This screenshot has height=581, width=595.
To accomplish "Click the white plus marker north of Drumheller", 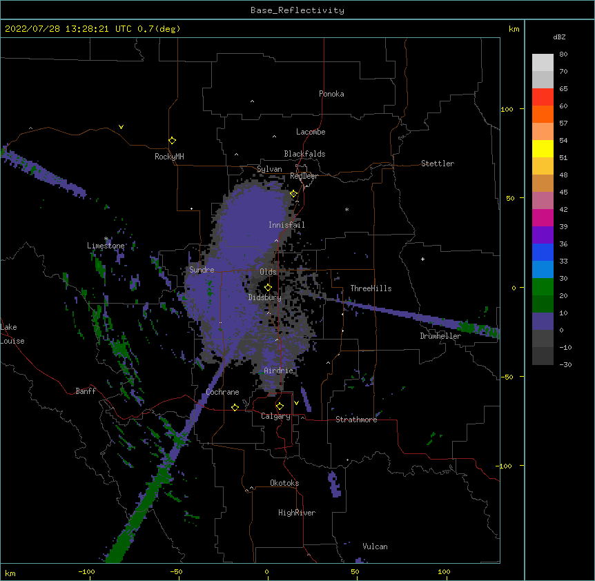I will point(422,259).
